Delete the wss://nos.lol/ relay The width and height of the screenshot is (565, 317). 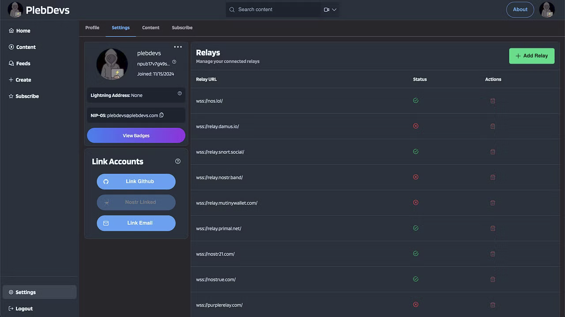point(493,101)
